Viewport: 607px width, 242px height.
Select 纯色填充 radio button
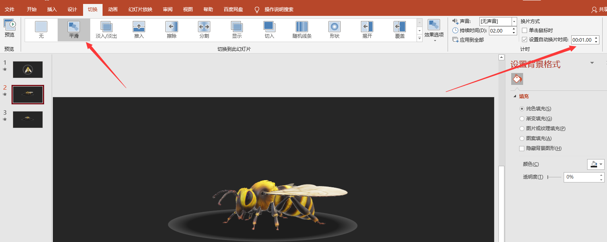[522, 109]
